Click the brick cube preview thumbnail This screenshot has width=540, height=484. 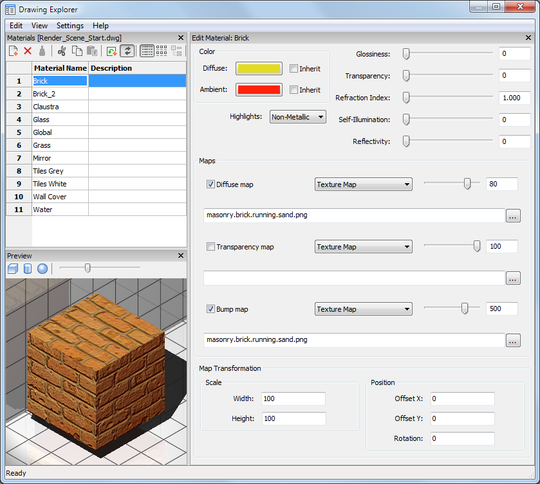pyautogui.click(x=96, y=372)
